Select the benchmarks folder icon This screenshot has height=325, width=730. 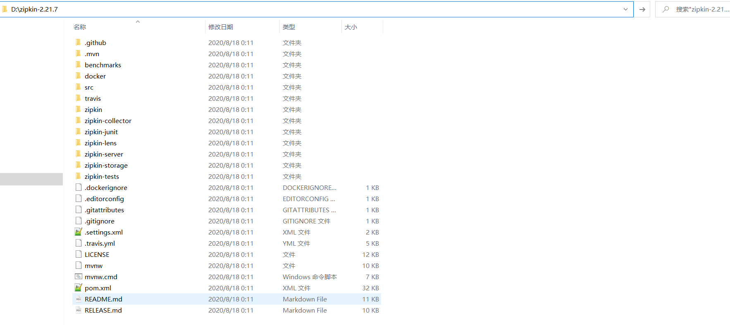[78, 64]
